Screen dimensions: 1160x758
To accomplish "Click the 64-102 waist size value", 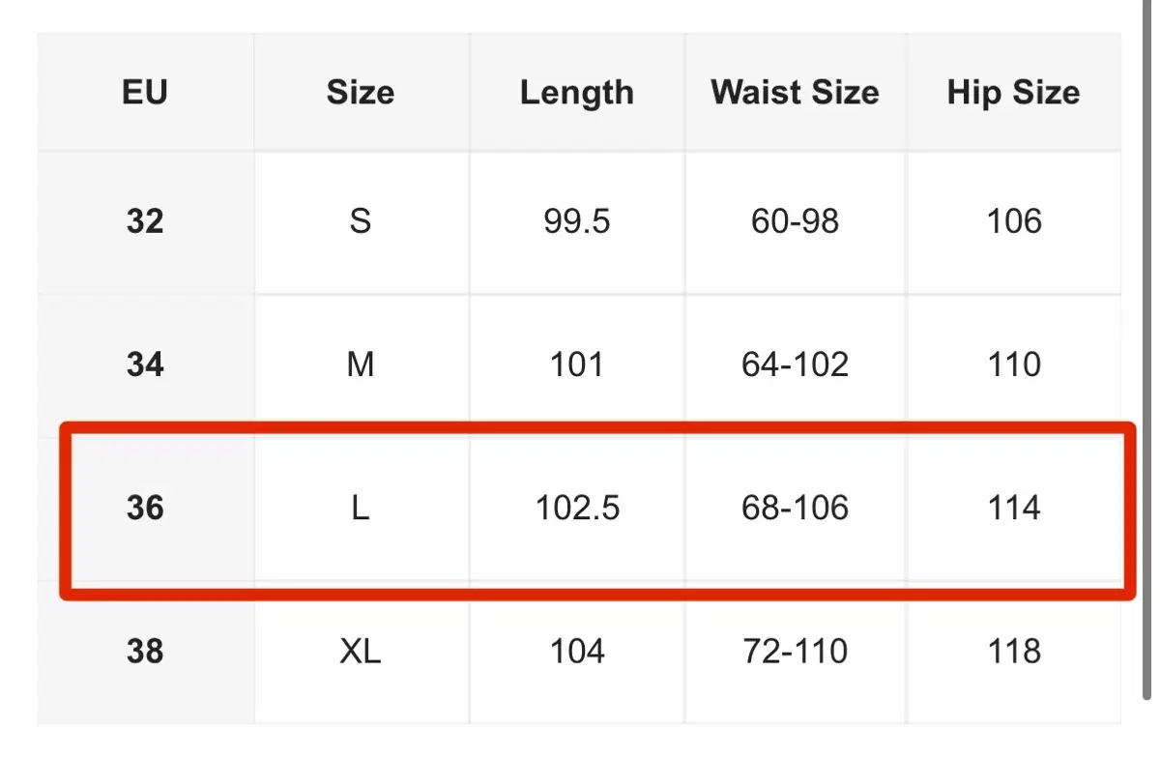I will click(795, 364).
